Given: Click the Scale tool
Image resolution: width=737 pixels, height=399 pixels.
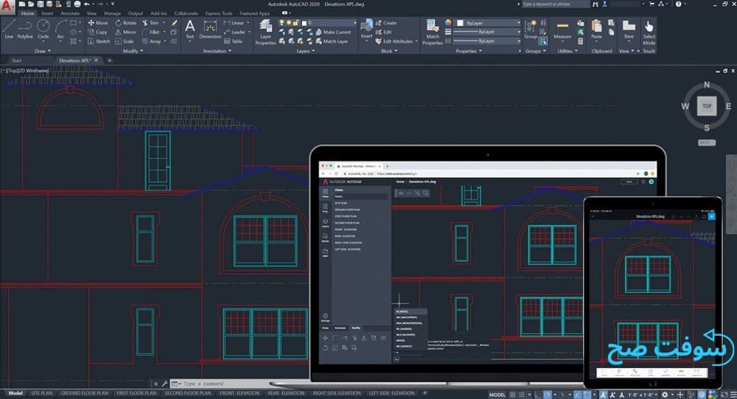Looking at the screenshot, I should click(x=125, y=41).
